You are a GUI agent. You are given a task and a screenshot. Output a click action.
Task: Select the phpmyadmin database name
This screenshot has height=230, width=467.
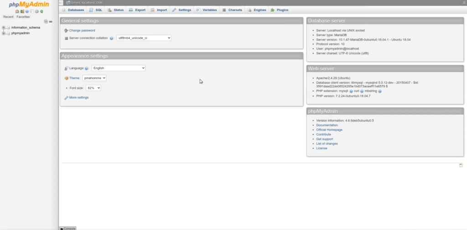coord(21,33)
